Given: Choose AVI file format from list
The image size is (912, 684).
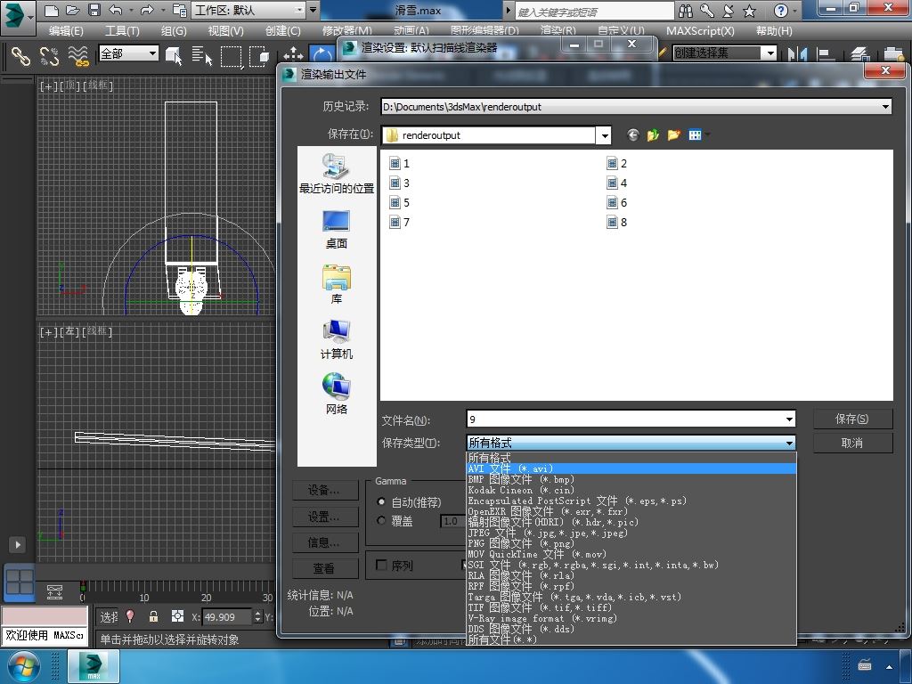Looking at the screenshot, I should coord(631,468).
